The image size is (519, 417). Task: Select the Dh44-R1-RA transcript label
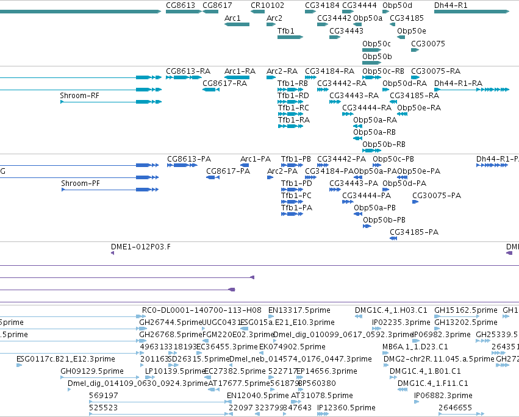[x=458, y=83]
